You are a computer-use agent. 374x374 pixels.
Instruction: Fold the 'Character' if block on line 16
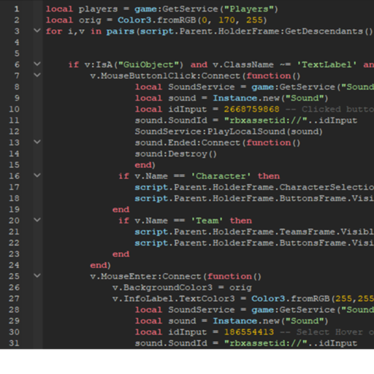(x=37, y=175)
